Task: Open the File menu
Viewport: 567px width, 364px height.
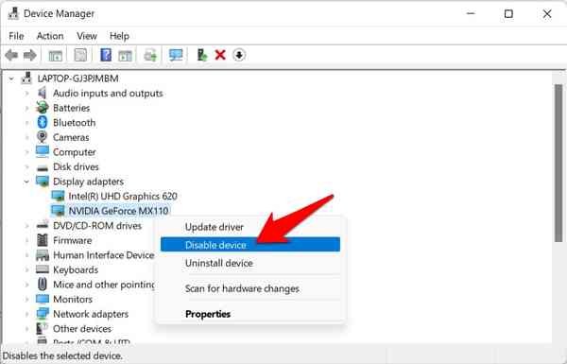Action: tap(16, 36)
